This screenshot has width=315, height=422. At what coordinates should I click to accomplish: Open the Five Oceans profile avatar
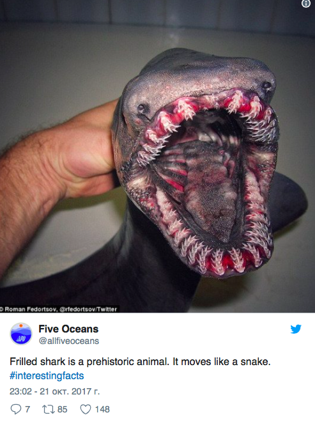tap(21, 334)
